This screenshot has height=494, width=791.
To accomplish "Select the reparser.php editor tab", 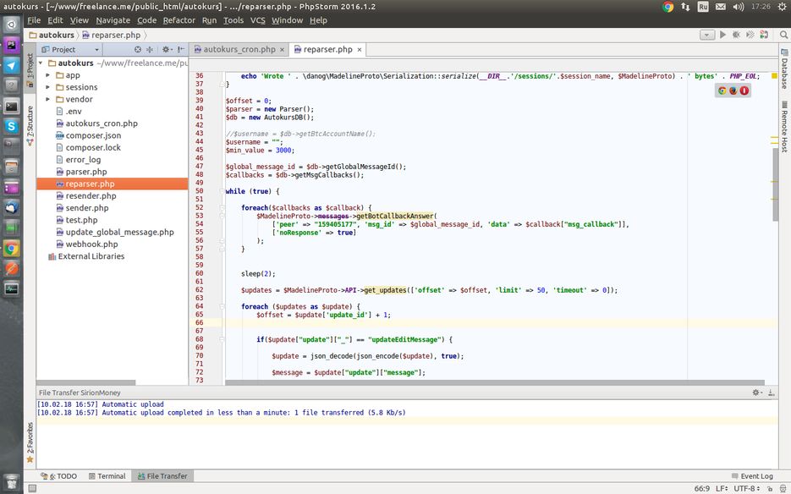I will pyautogui.click(x=328, y=49).
